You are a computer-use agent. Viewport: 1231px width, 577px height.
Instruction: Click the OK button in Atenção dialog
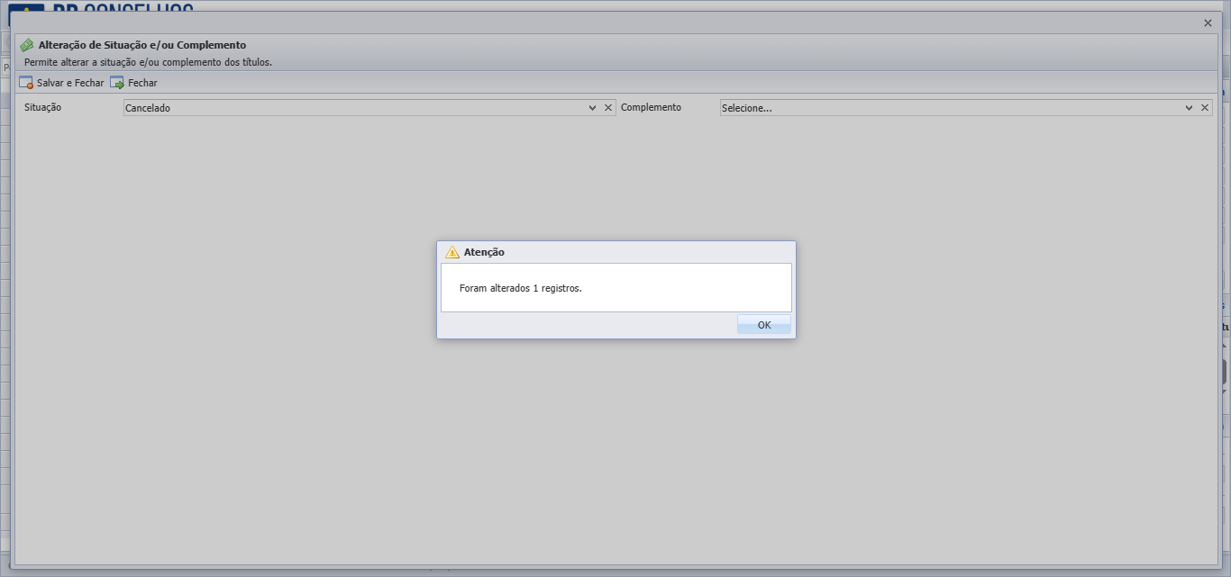pyautogui.click(x=764, y=325)
